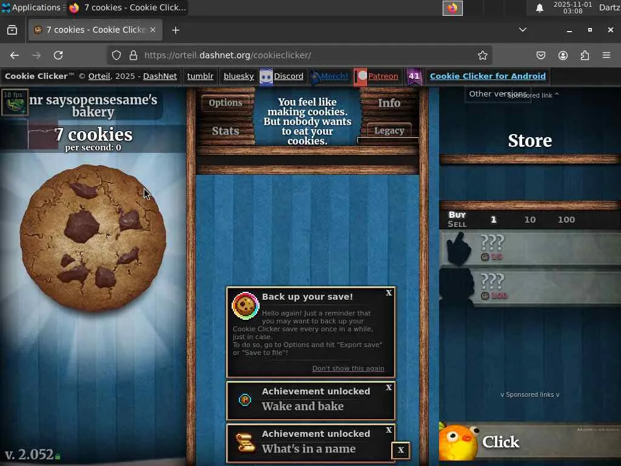This screenshot has height=466, width=621.
Task: Open the Stats panel
Action: (226, 131)
